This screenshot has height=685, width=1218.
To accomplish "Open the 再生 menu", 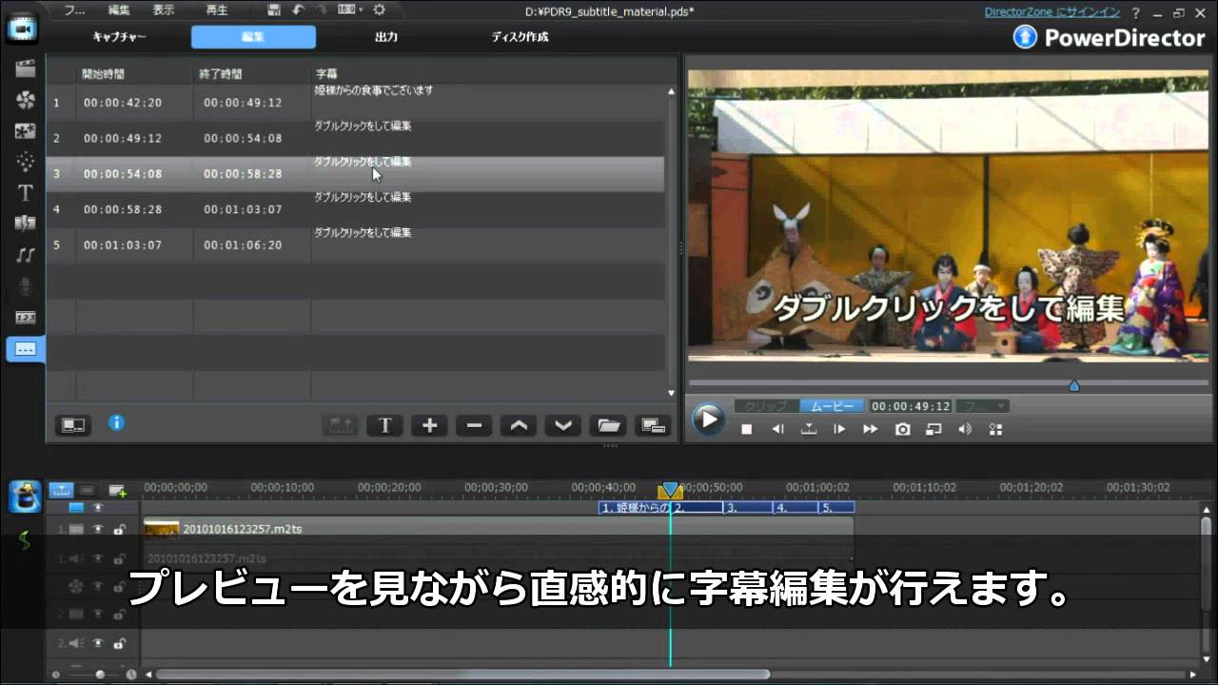I will click(217, 10).
